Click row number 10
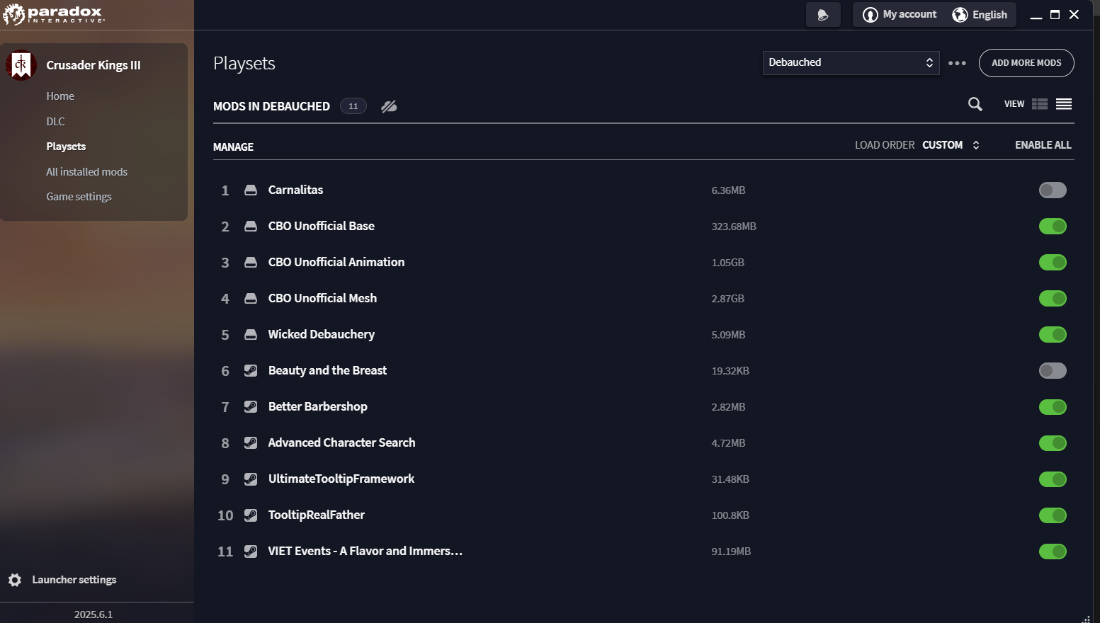This screenshot has height=623, width=1100. 225,515
